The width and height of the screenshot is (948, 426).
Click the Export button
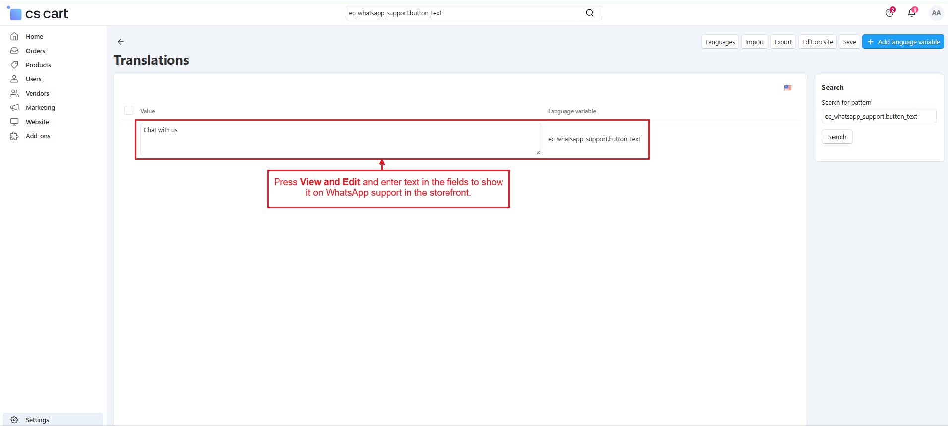click(x=782, y=42)
